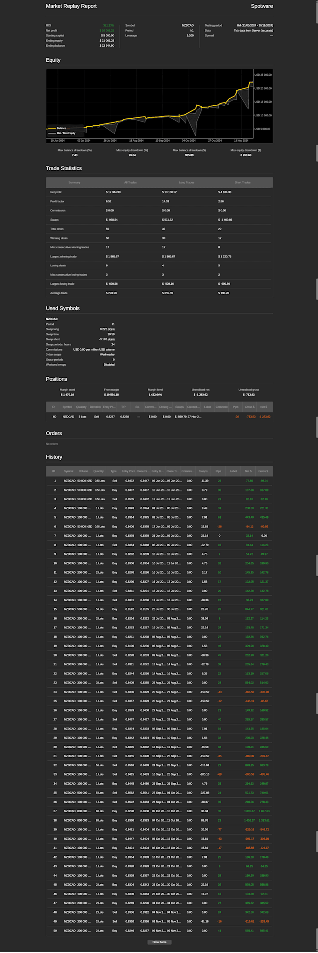Image resolution: width=318 pixels, height=953 pixels.
Task: Open the Spotware logo link
Action: (x=262, y=6)
